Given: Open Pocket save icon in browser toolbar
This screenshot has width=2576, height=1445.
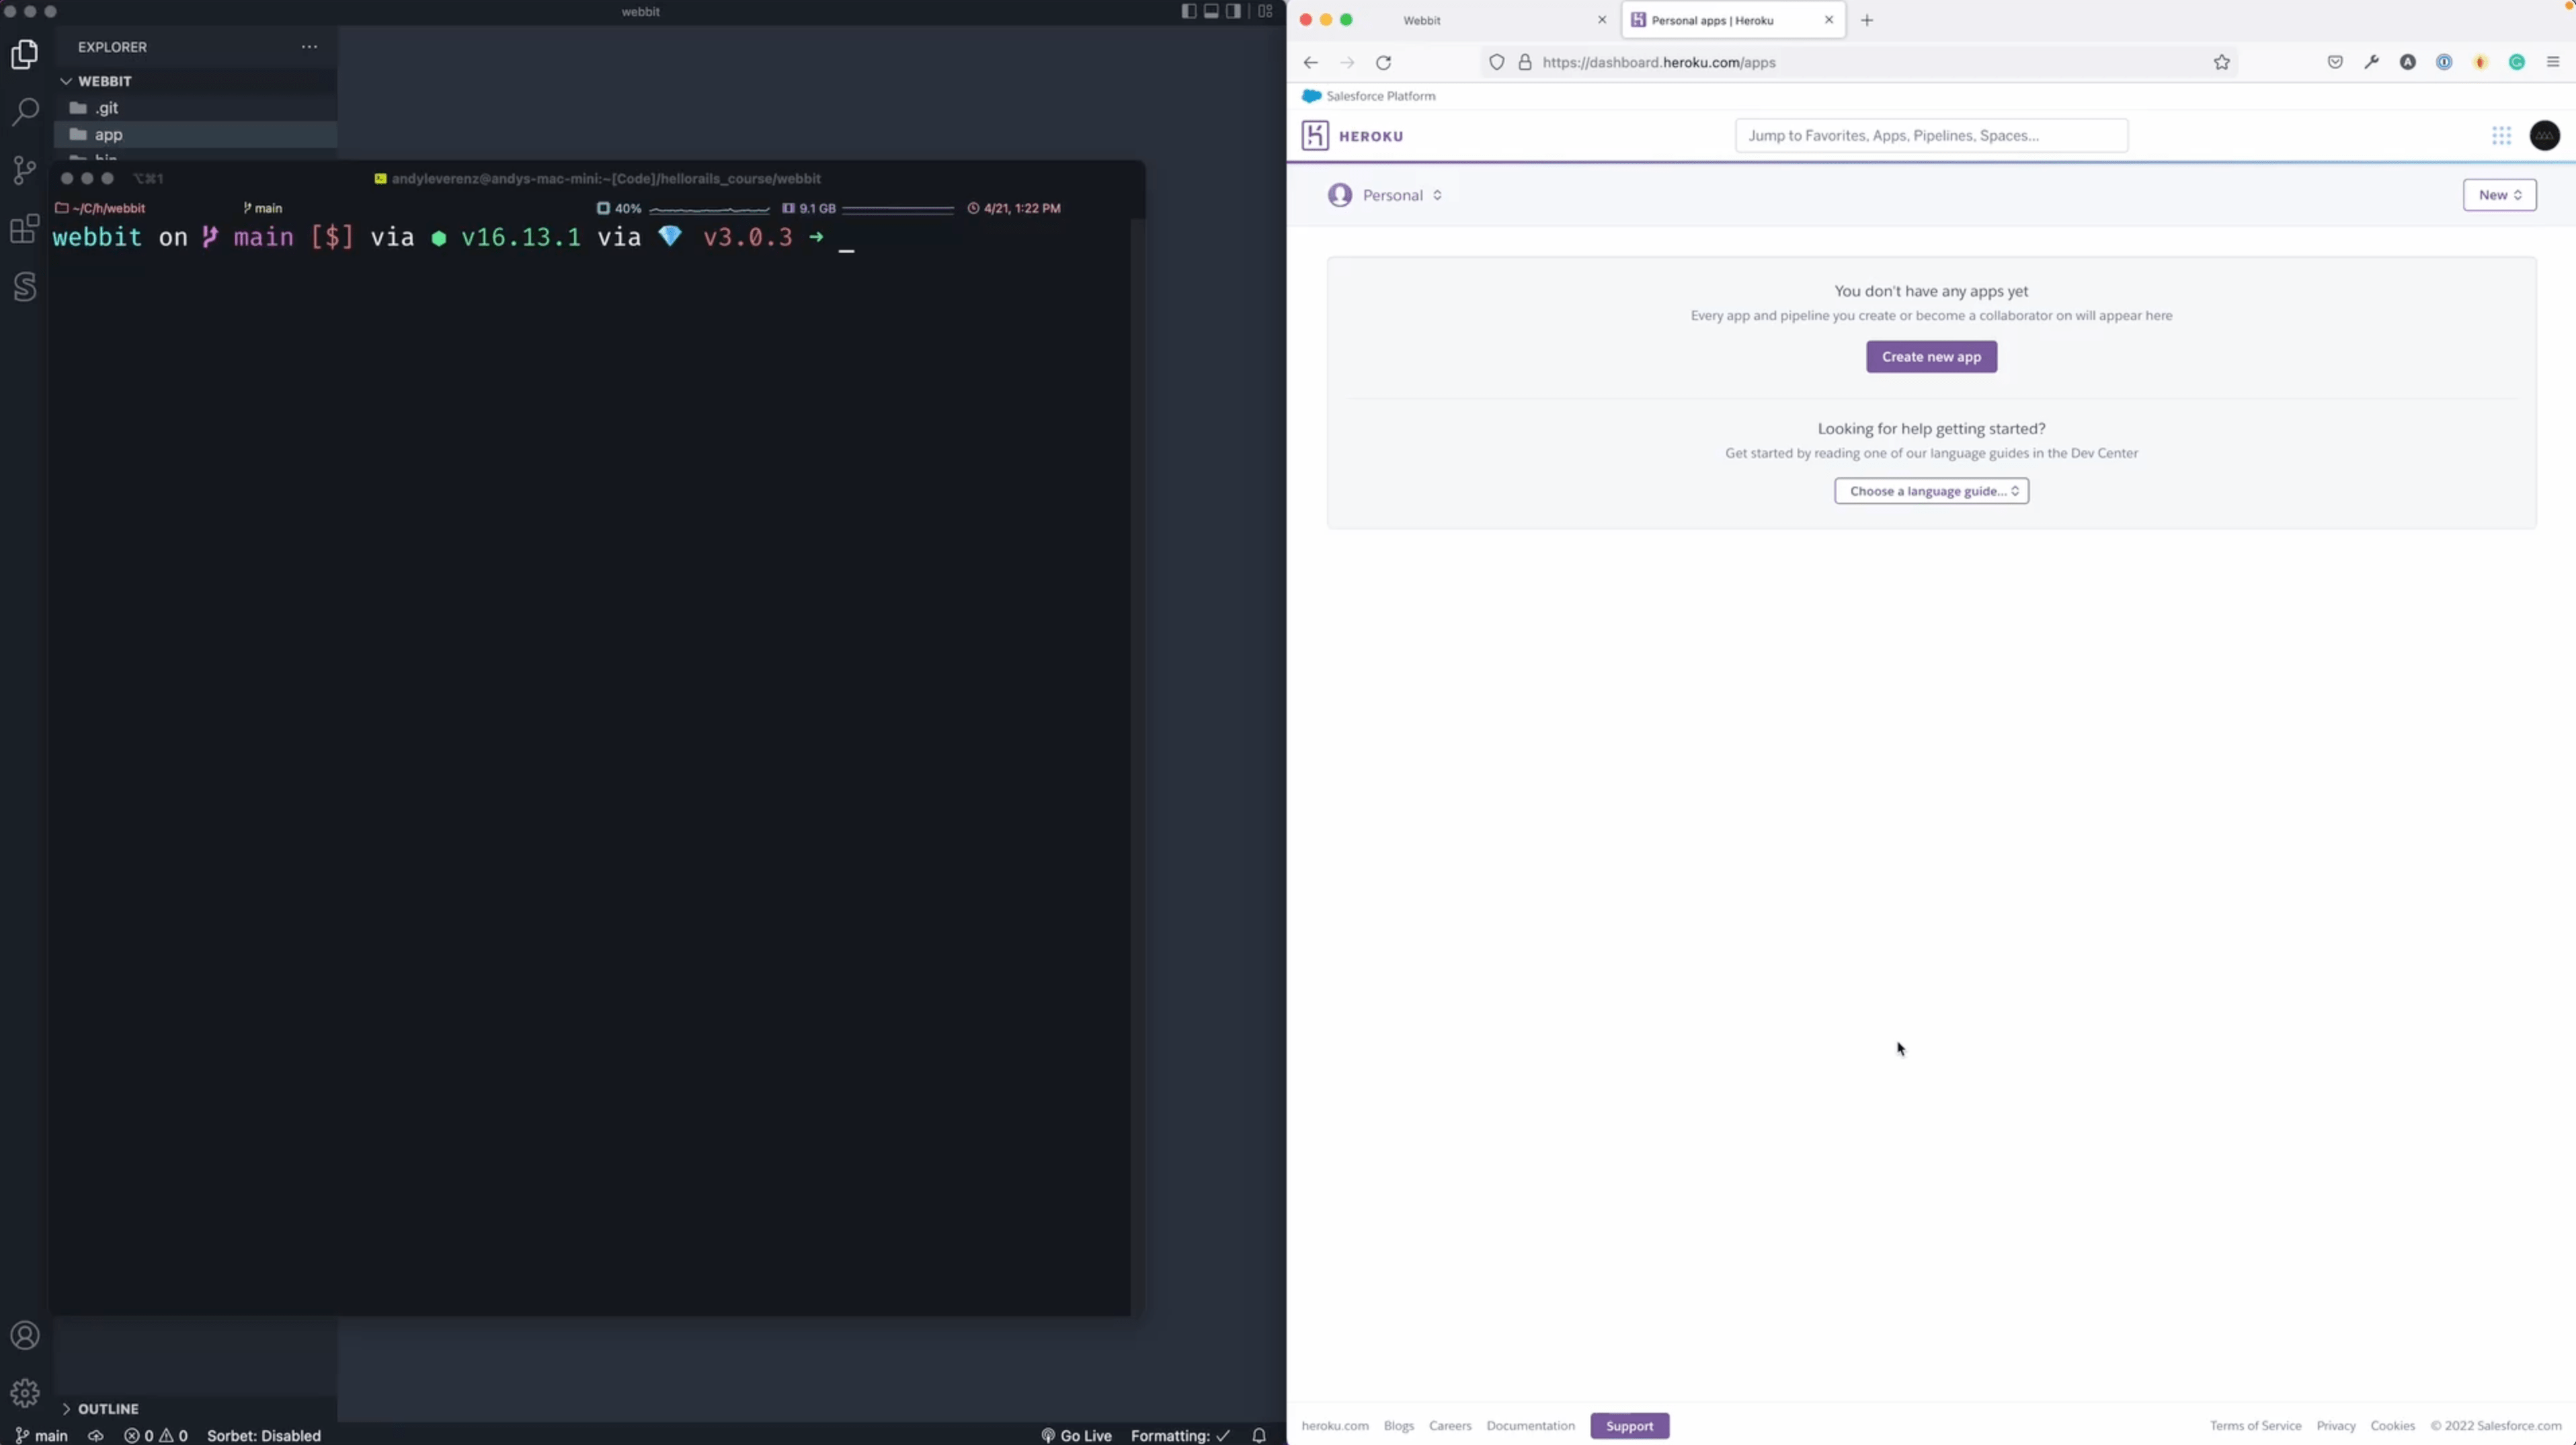Looking at the screenshot, I should (x=2335, y=62).
